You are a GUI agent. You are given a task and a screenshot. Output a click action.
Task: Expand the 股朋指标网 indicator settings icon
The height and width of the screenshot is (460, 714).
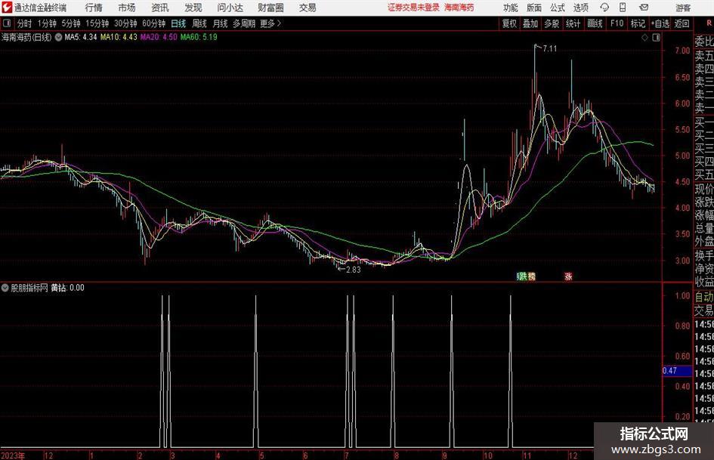(x=5, y=288)
